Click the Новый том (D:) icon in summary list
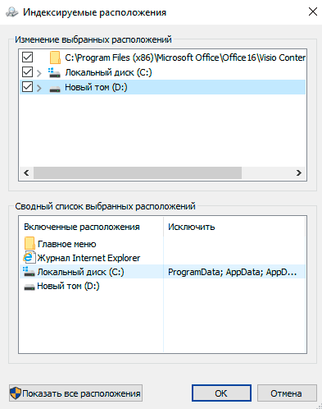322x409 pixels. click(x=29, y=287)
